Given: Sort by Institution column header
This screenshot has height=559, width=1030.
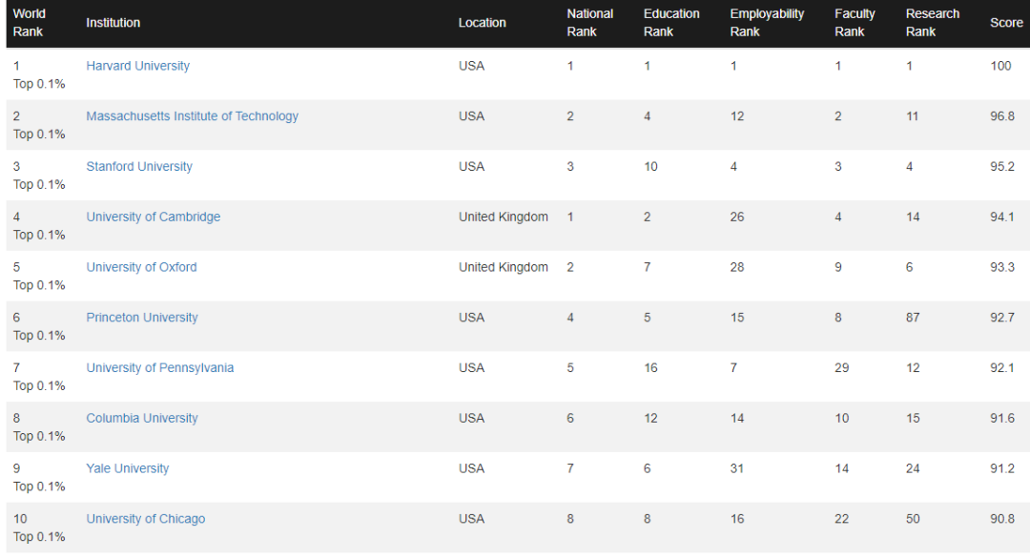Looking at the screenshot, I should (113, 23).
